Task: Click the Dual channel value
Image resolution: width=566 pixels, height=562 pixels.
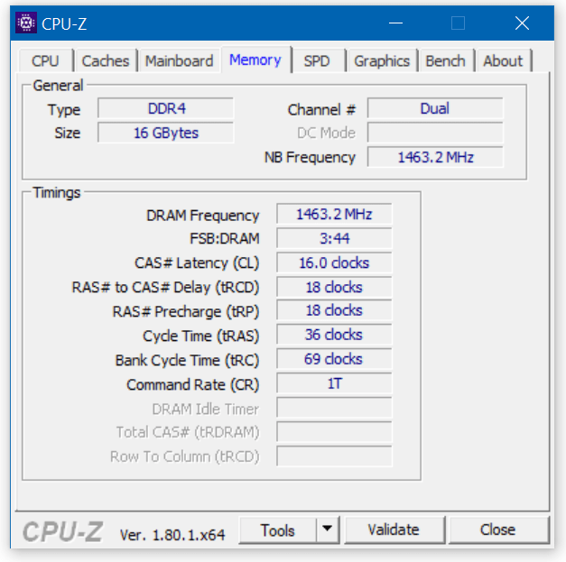Action: (x=435, y=108)
